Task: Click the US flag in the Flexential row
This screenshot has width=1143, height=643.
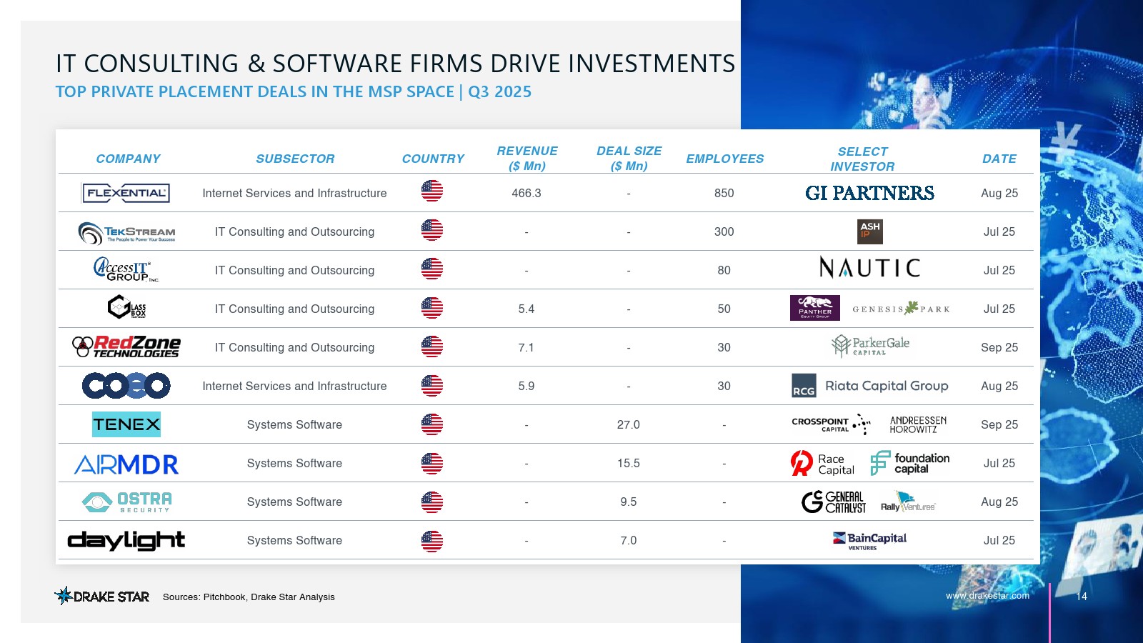Action: tap(432, 191)
